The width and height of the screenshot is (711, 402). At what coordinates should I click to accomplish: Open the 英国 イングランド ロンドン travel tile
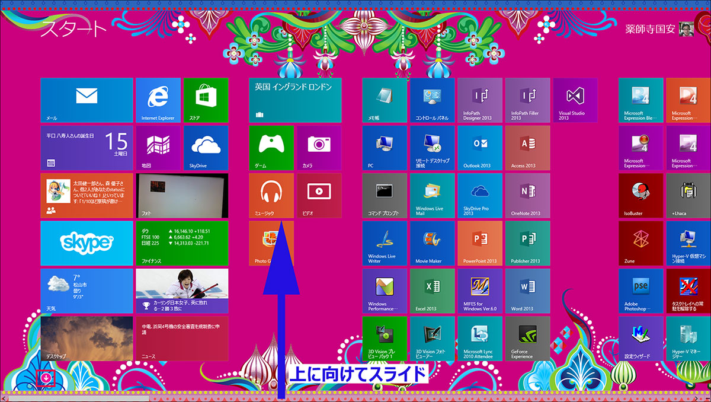295,100
